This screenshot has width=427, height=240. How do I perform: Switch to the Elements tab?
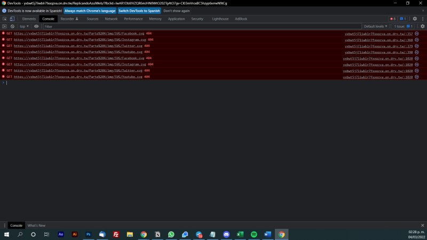click(29, 19)
